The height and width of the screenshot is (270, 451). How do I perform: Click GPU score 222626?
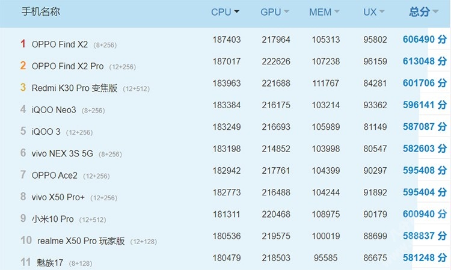click(x=276, y=61)
